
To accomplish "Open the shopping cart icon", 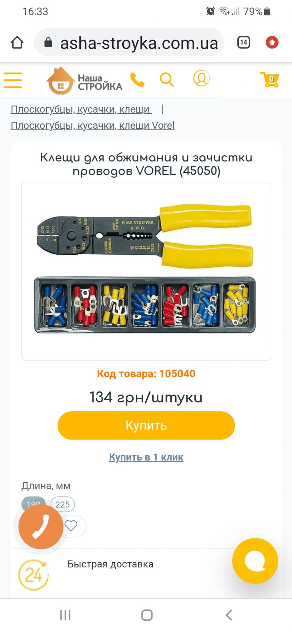I will pos(269,79).
